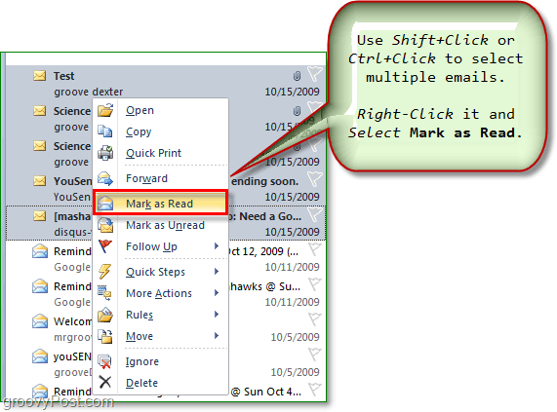Click the '@ Sun Oct 4...' email subject
Viewport: 557px width, 412px height.
coord(266,392)
